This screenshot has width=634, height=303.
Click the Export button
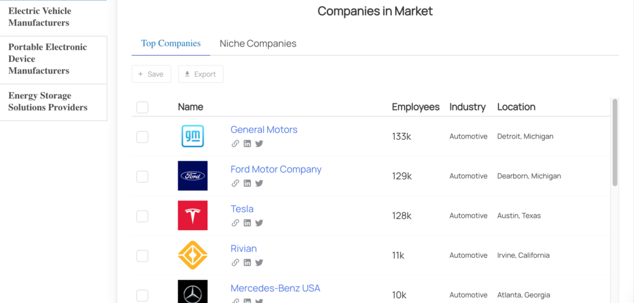point(201,74)
